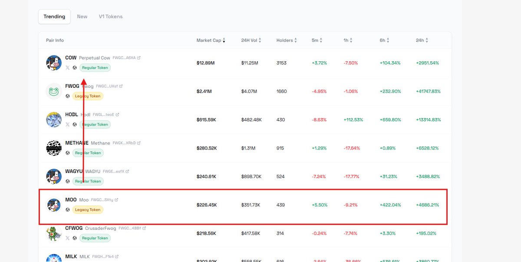Open the website globe icon for WAGYU
Image resolution: width=521 pixels, height=262 pixels.
(x=67, y=181)
